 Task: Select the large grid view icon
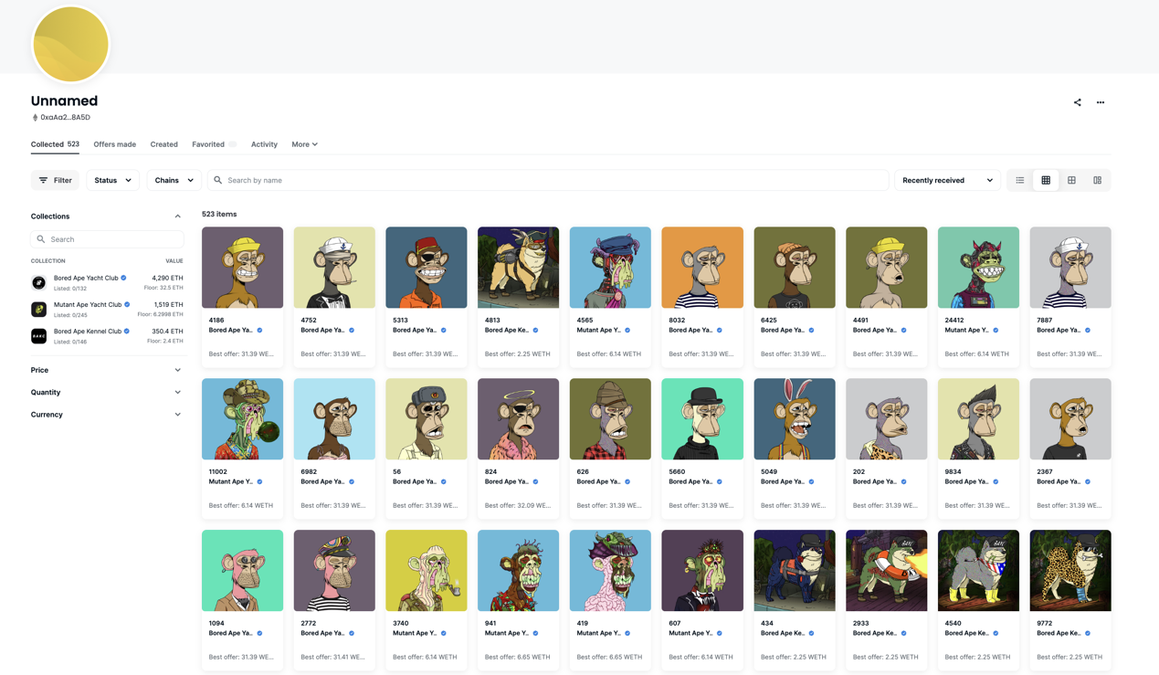pyautogui.click(x=1071, y=180)
